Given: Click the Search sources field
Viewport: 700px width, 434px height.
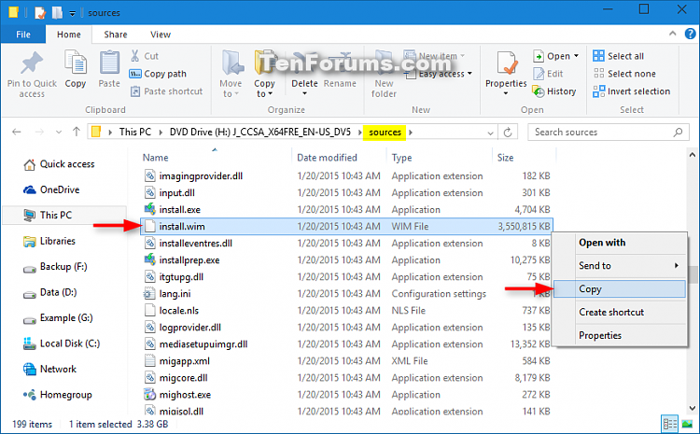Looking at the screenshot, I should [x=608, y=133].
